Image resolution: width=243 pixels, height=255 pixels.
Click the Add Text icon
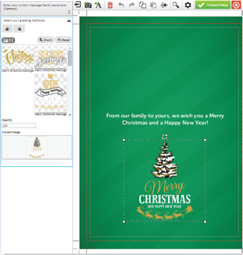click(98, 5)
